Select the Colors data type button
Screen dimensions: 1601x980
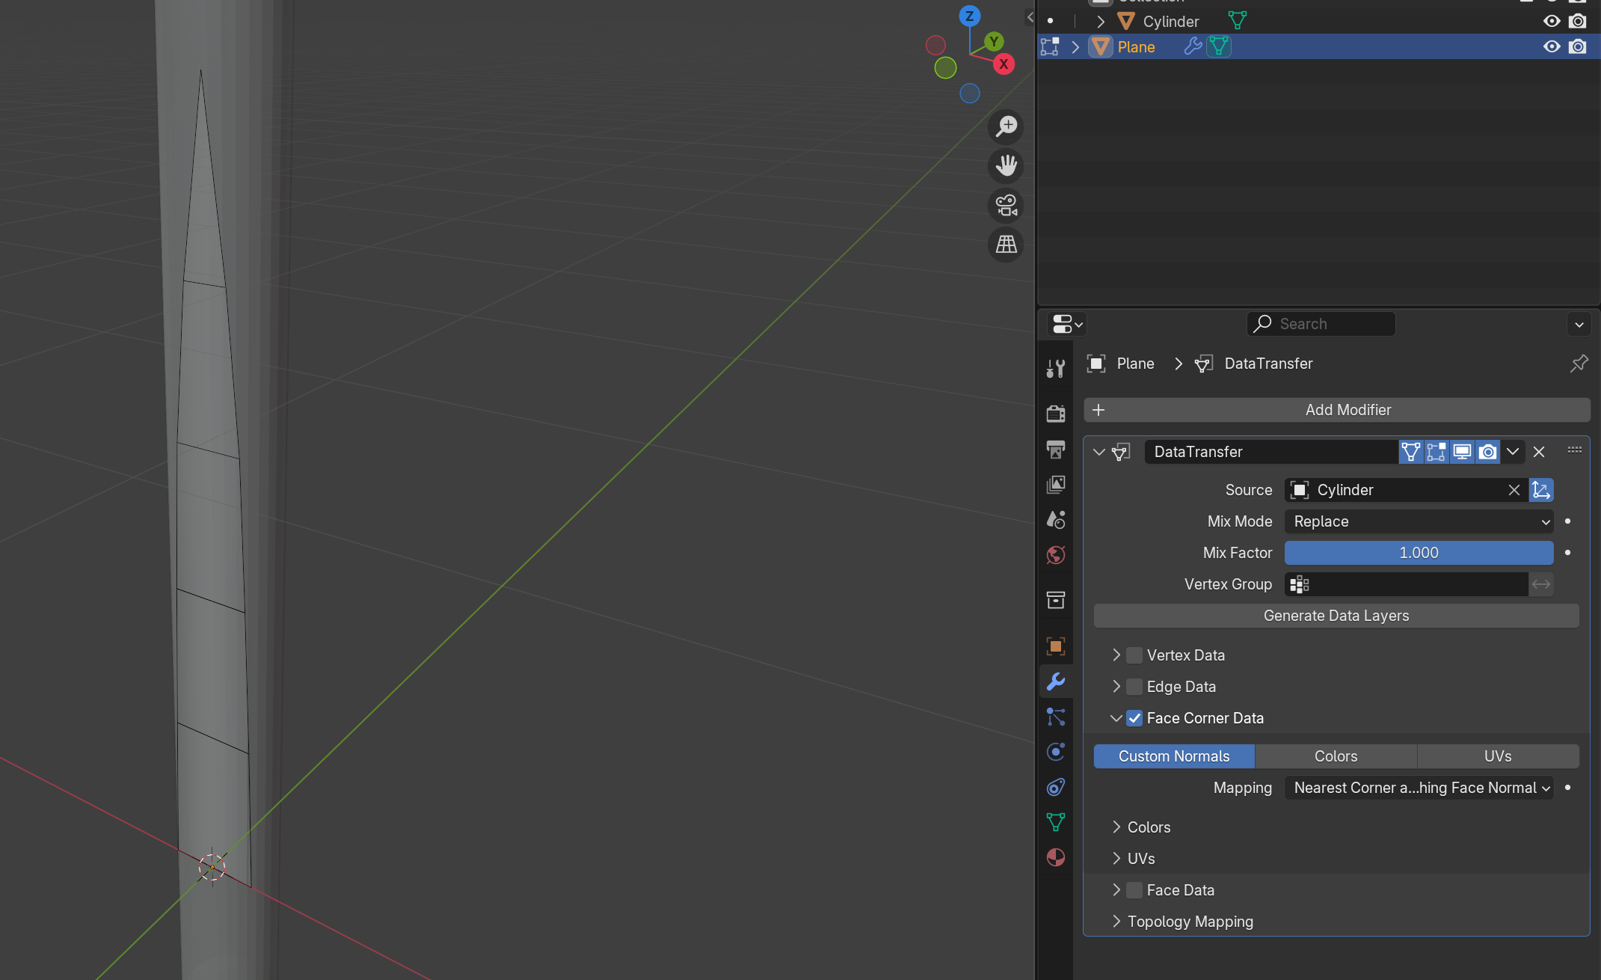pos(1336,756)
